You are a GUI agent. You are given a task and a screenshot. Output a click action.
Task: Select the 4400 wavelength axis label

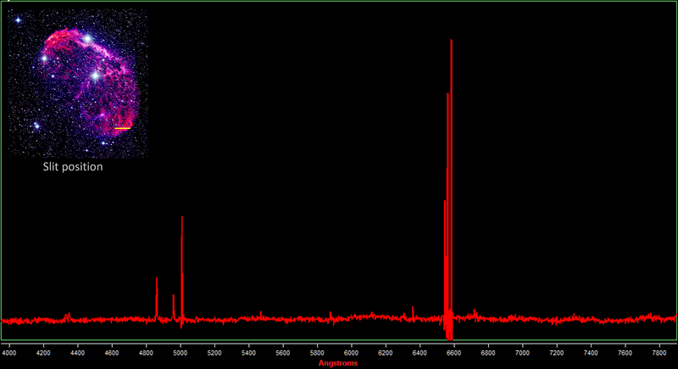[x=78, y=351]
